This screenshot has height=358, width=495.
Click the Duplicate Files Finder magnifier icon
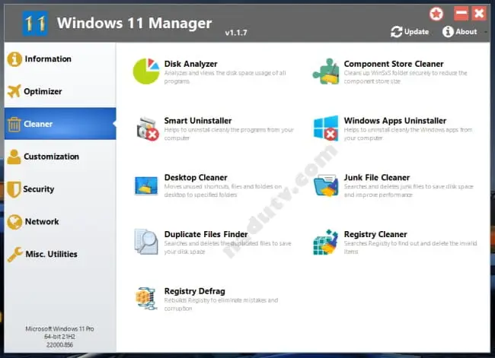pyautogui.click(x=146, y=242)
